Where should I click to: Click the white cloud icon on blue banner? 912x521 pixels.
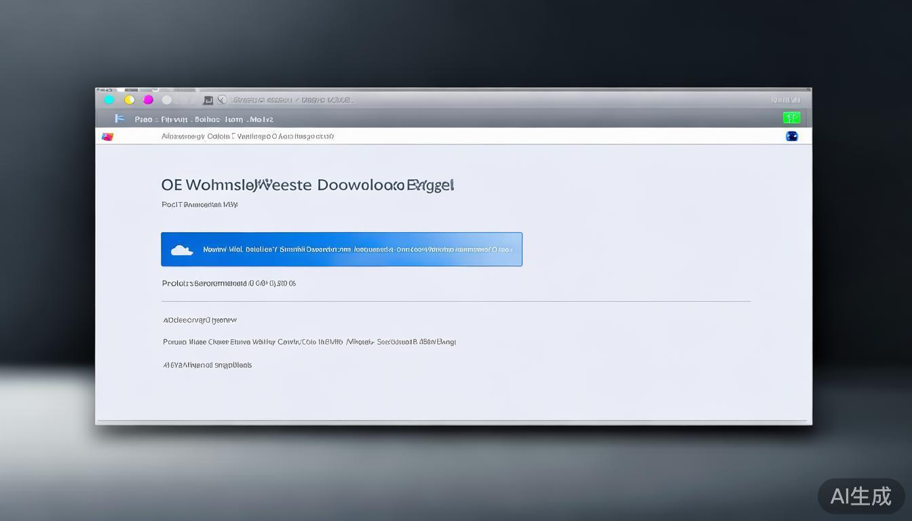pos(182,250)
